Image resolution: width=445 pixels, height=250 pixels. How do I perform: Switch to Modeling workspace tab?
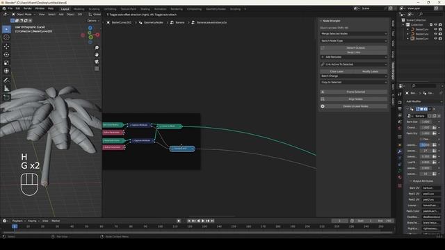(x=79, y=9)
